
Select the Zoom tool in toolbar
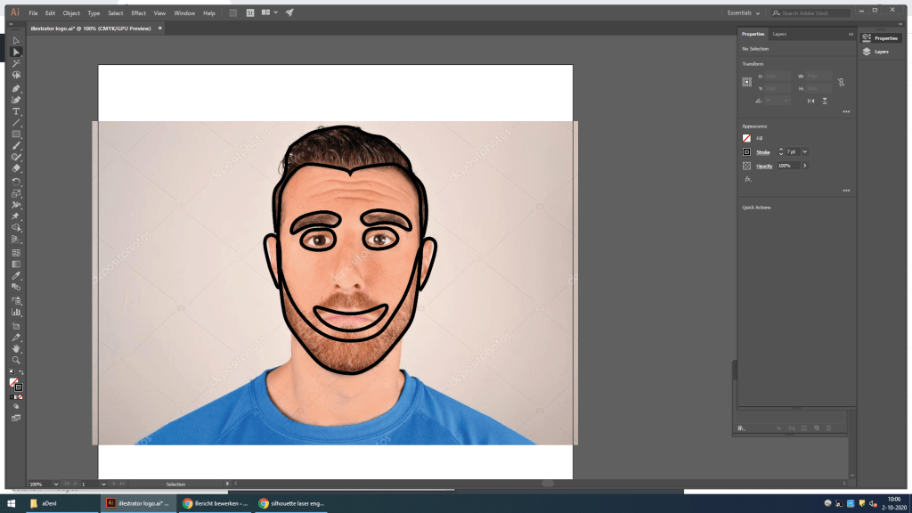click(16, 360)
